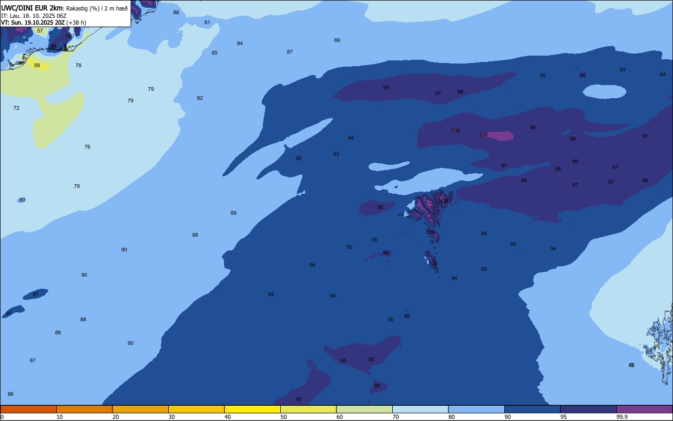Click the 95–99.9 dark purple legend swatch
This screenshot has width=673, height=421.
click(588, 409)
